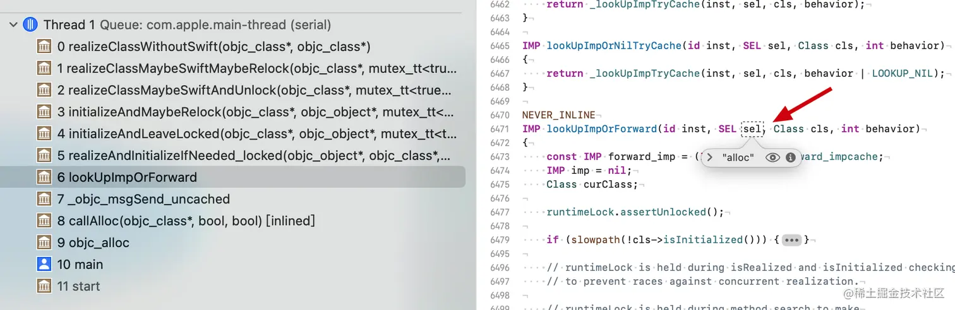The width and height of the screenshot is (955, 310).
Task: Select frame 10 main
Action: tap(80, 264)
